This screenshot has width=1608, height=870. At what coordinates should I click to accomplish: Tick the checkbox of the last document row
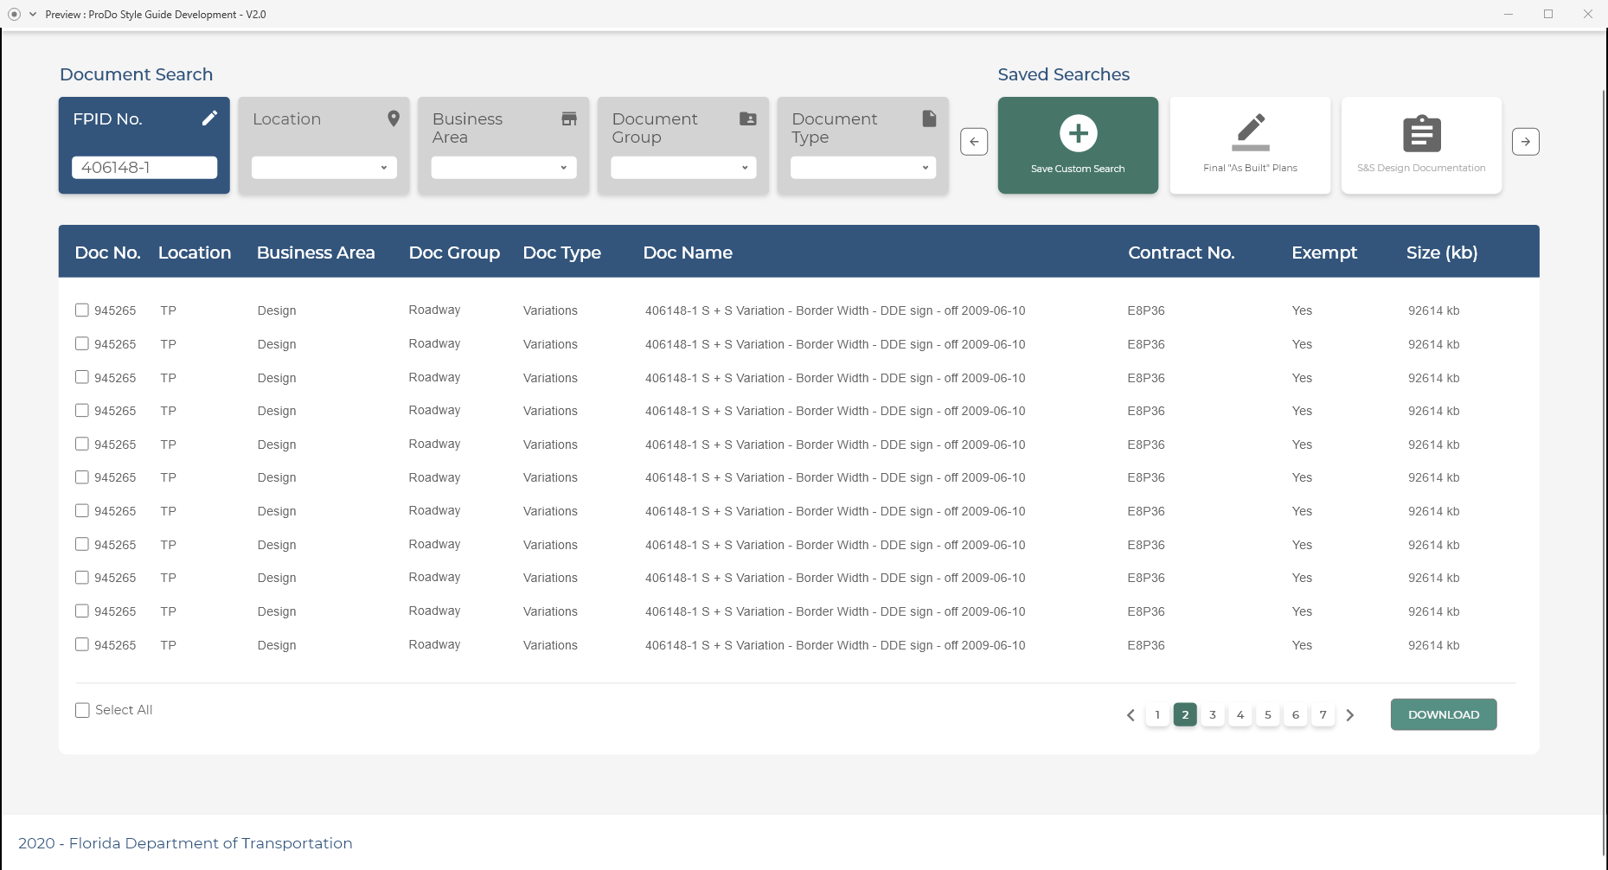[x=82, y=644]
